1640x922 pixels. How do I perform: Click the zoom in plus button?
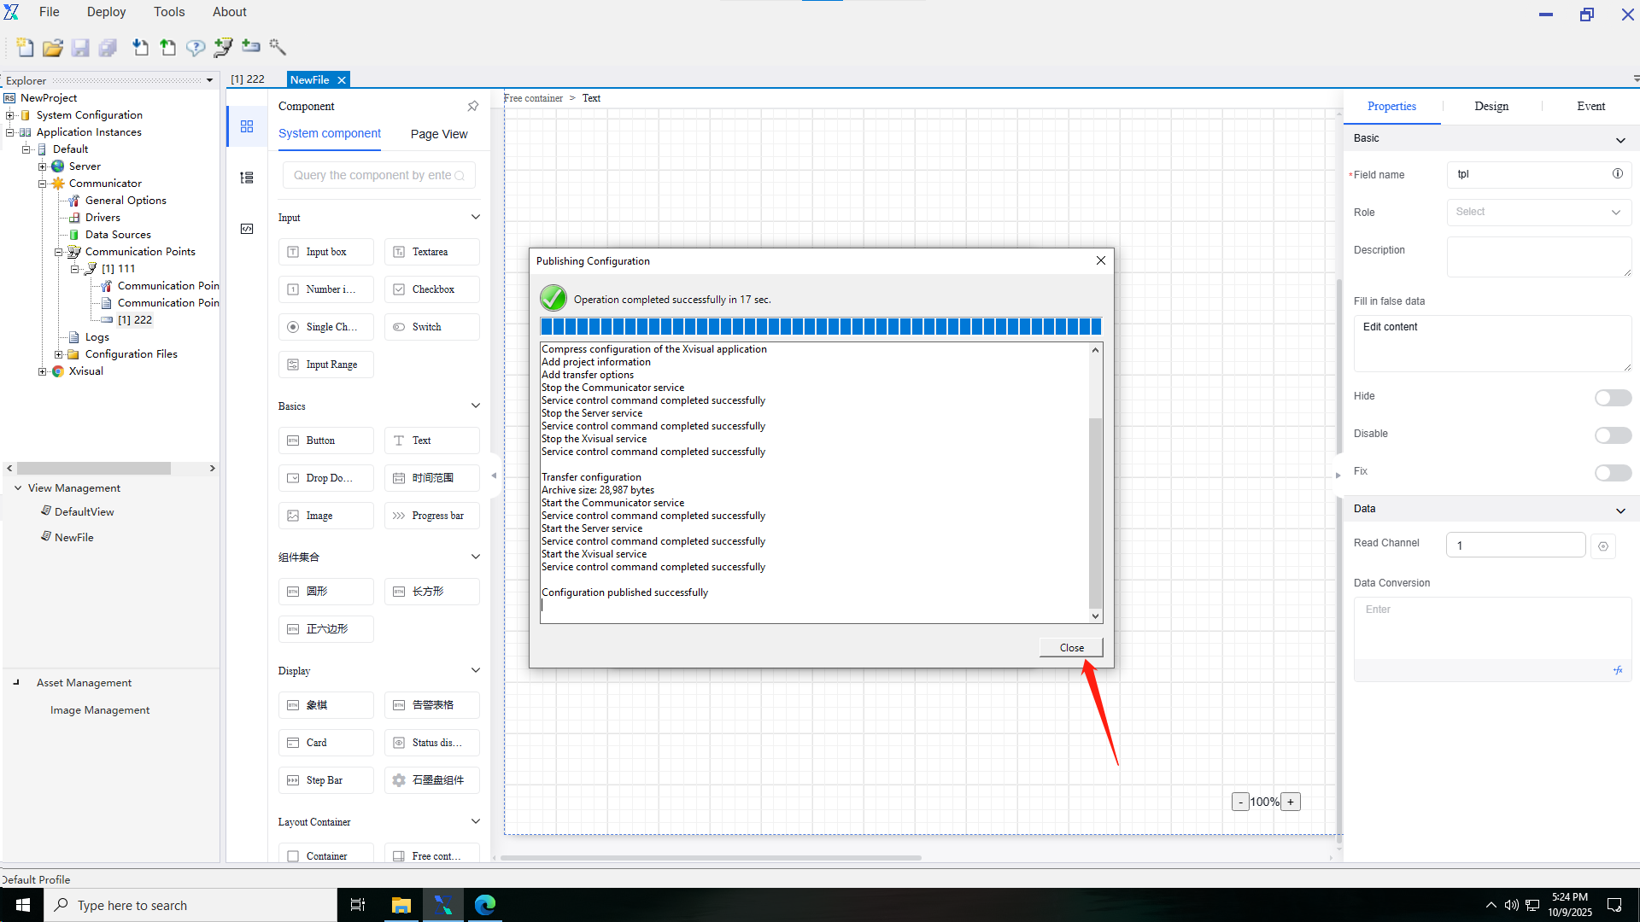(1291, 802)
